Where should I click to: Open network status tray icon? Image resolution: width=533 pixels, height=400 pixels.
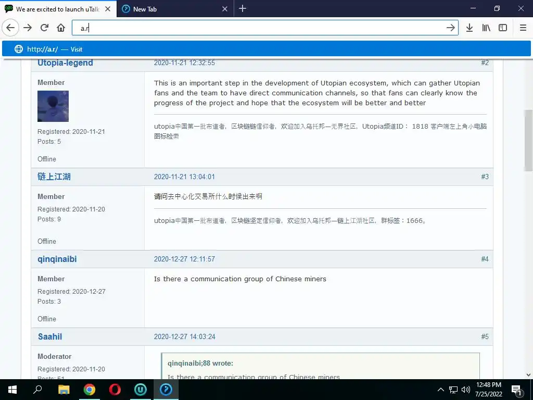[x=453, y=390]
